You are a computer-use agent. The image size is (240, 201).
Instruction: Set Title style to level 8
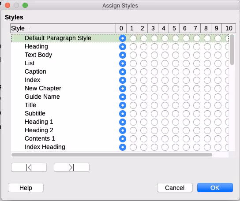click(x=207, y=105)
